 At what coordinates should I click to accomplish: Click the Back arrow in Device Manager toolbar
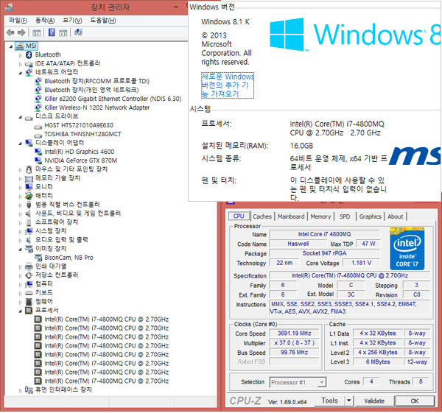(x=10, y=32)
